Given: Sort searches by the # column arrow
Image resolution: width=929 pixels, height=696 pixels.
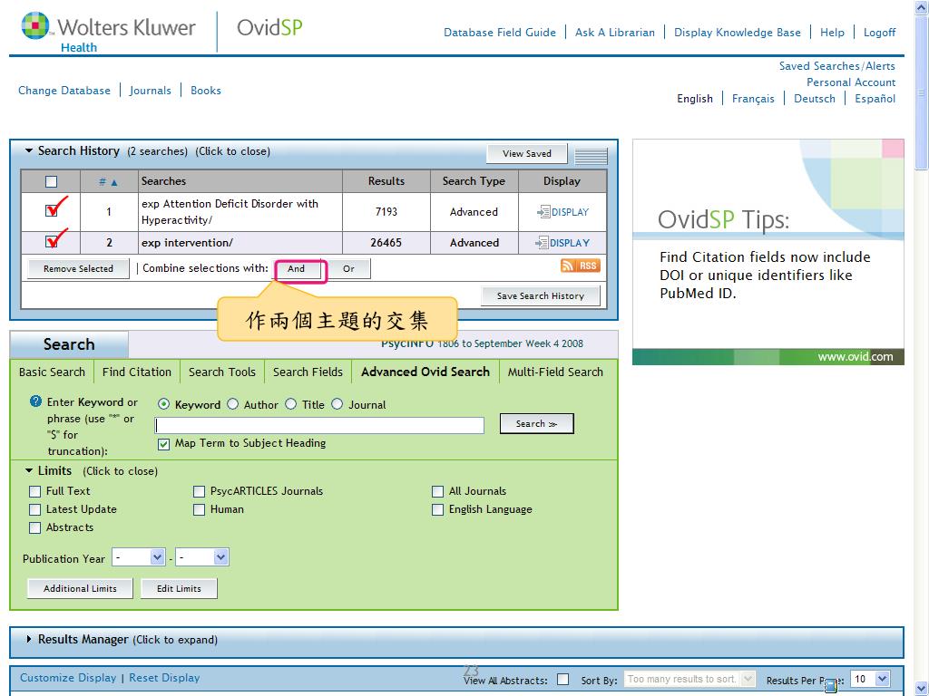Looking at the screenshot, I should (114, 182).
